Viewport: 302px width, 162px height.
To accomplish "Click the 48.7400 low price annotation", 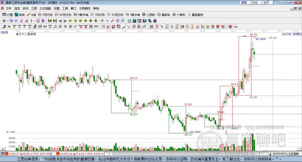I will tap(195, 132).
